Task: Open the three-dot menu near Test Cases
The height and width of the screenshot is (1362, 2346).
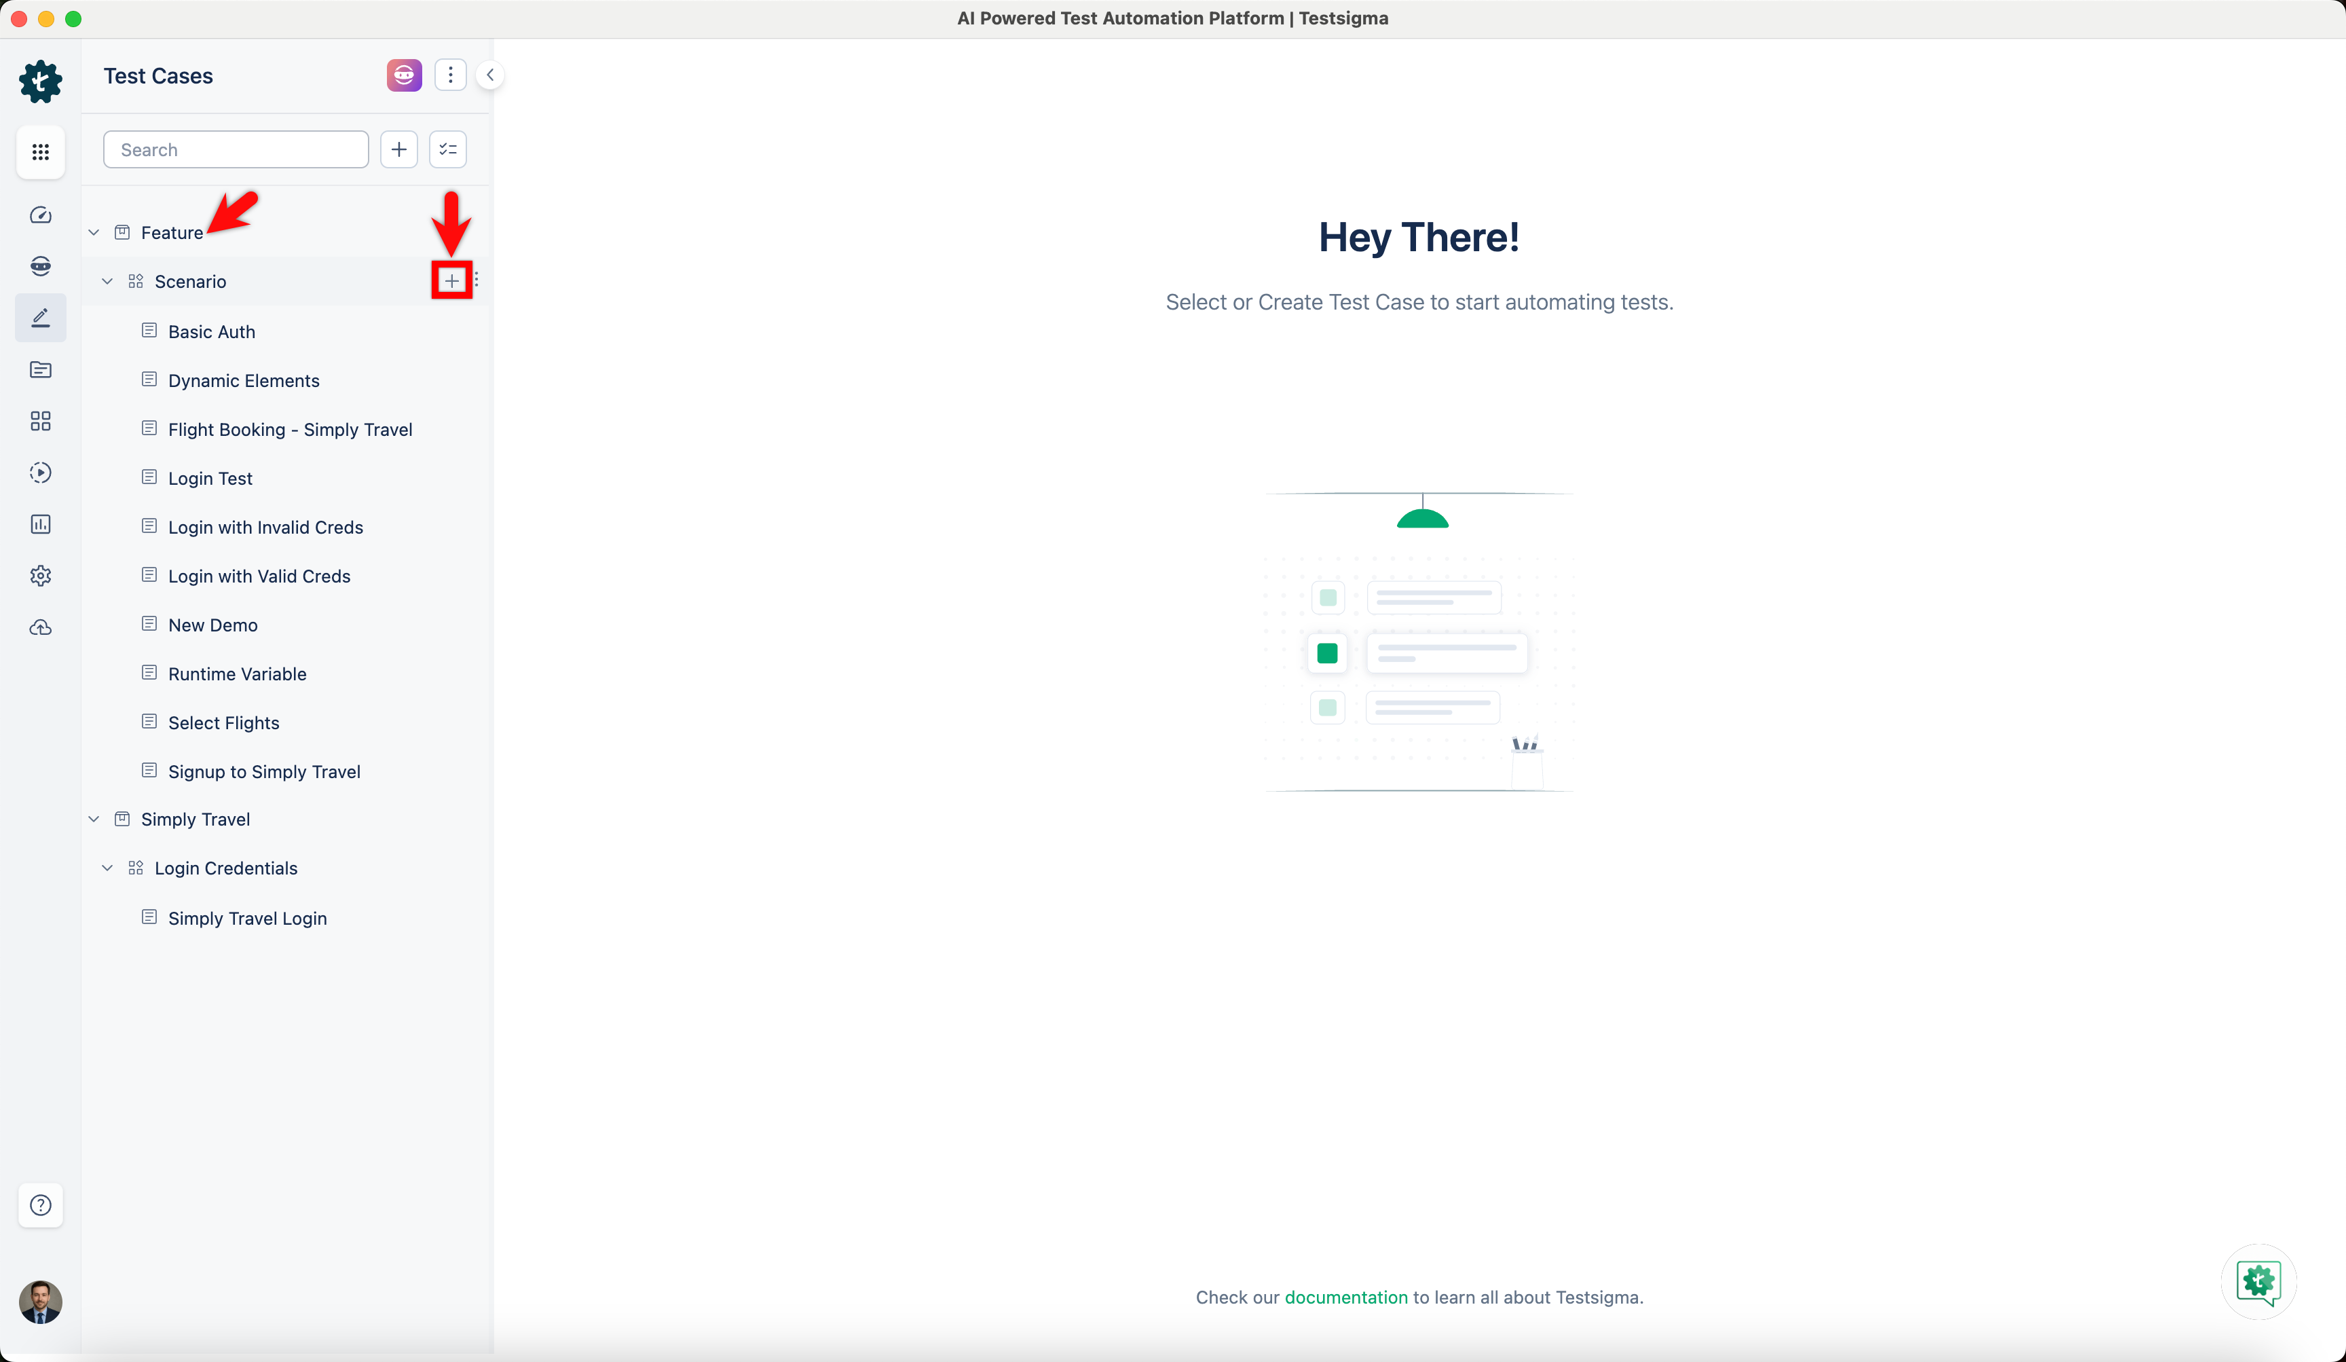Action: 451,75
